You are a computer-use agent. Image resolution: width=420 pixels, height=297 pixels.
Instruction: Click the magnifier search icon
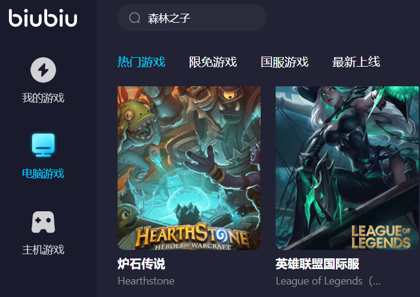pos(134,18)
